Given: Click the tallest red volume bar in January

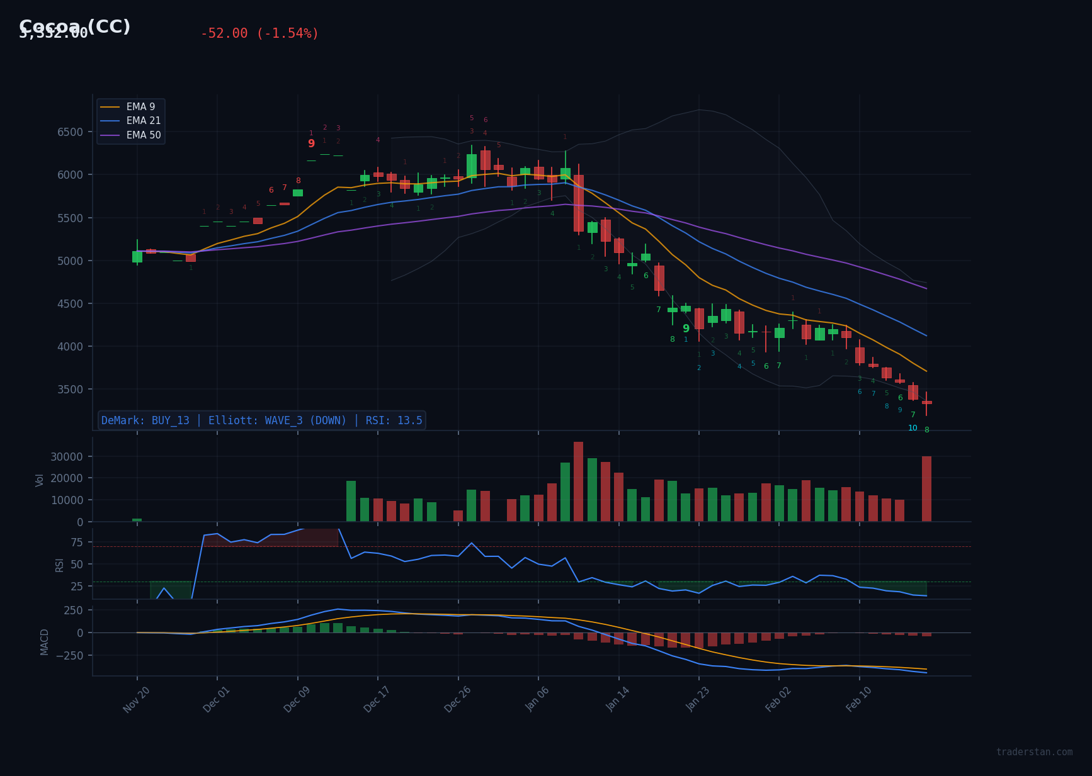Looking at the screenshot, I should pyautogui.click(x=579, y=481).
